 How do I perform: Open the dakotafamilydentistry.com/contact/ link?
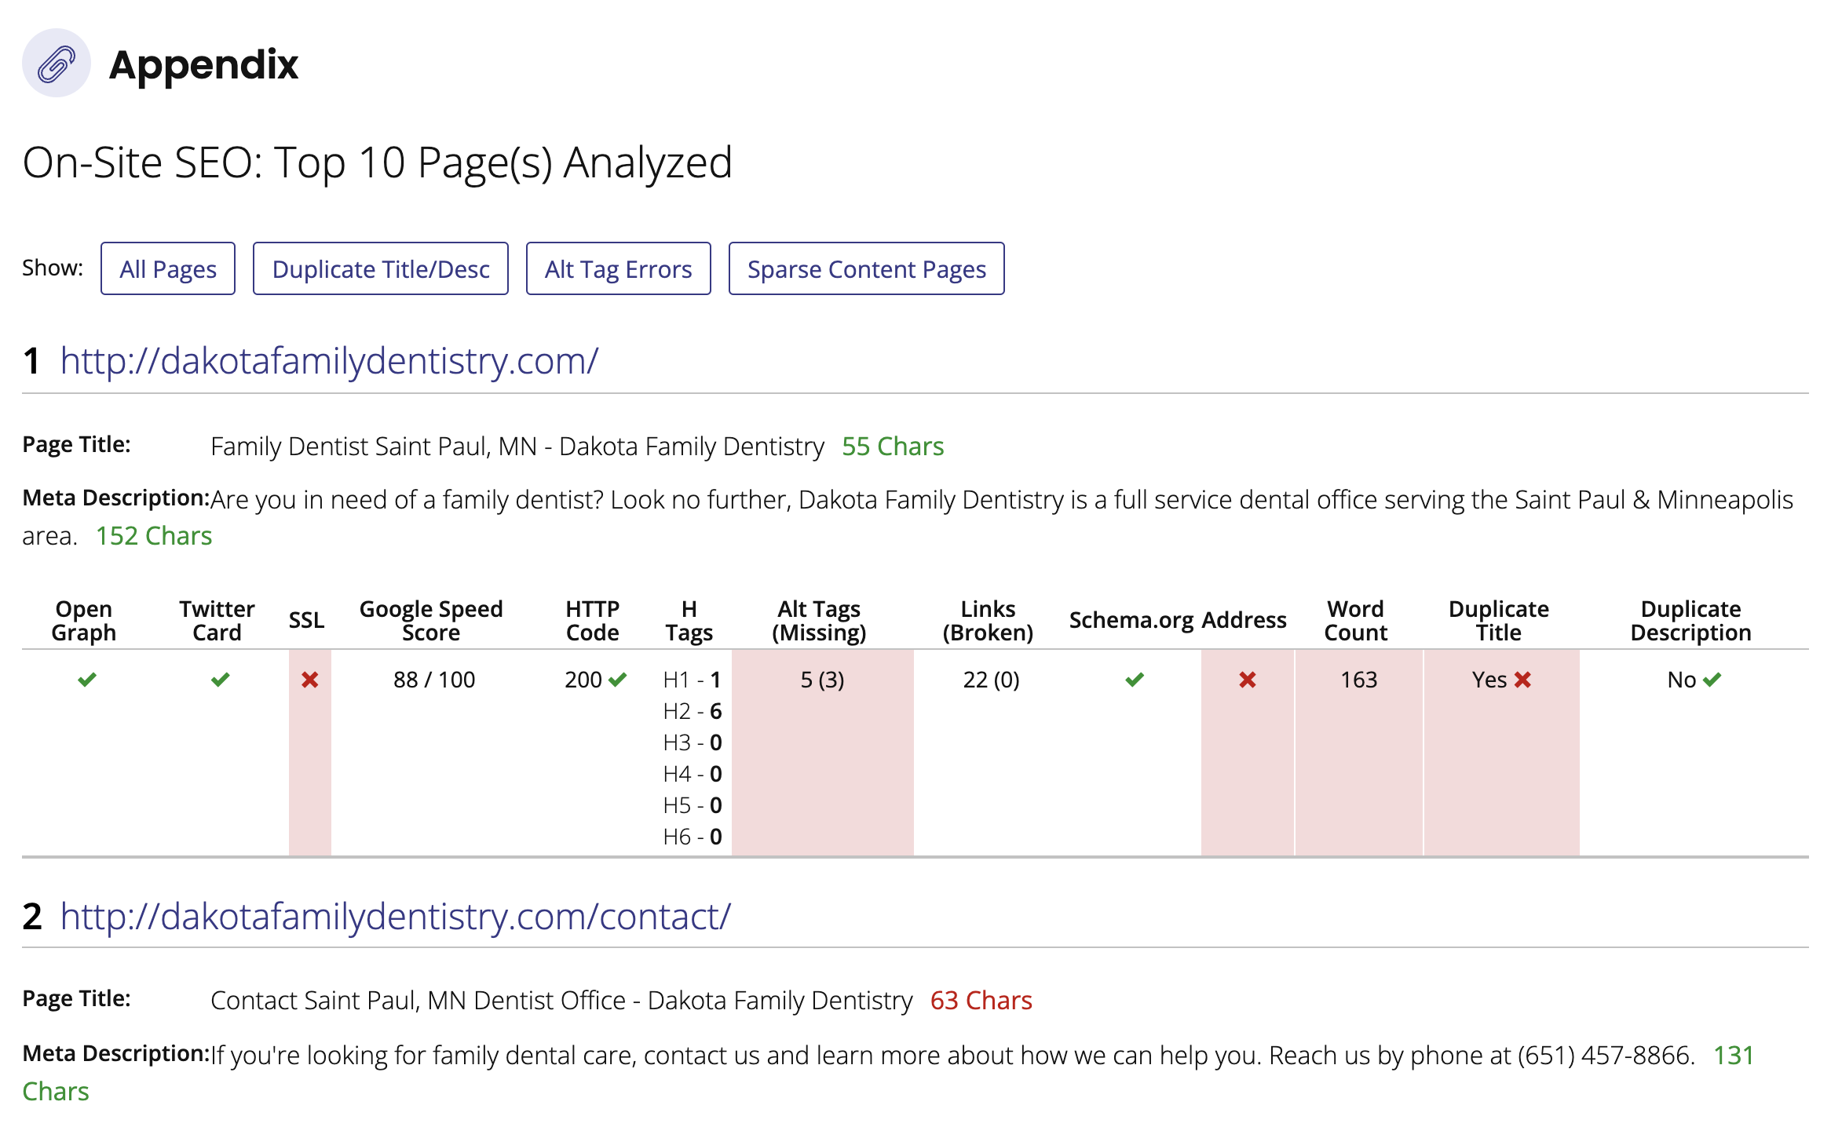395,916
